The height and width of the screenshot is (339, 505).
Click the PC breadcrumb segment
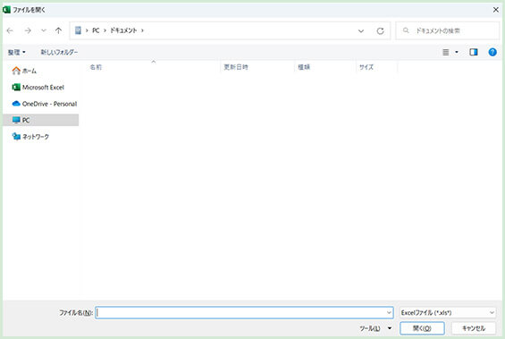[96, 30]
